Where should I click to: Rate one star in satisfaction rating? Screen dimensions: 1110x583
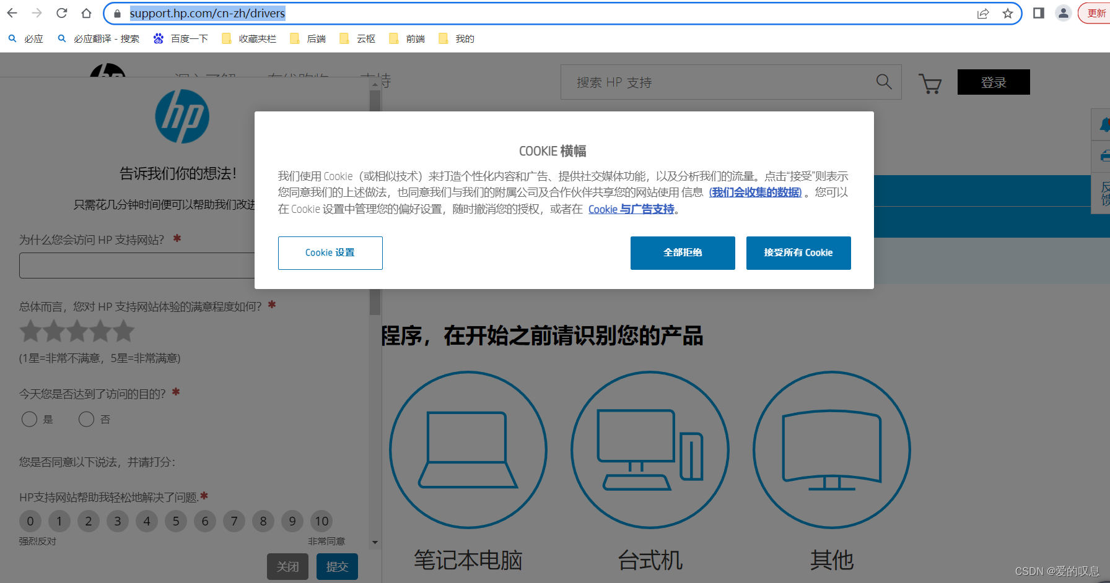31,331
